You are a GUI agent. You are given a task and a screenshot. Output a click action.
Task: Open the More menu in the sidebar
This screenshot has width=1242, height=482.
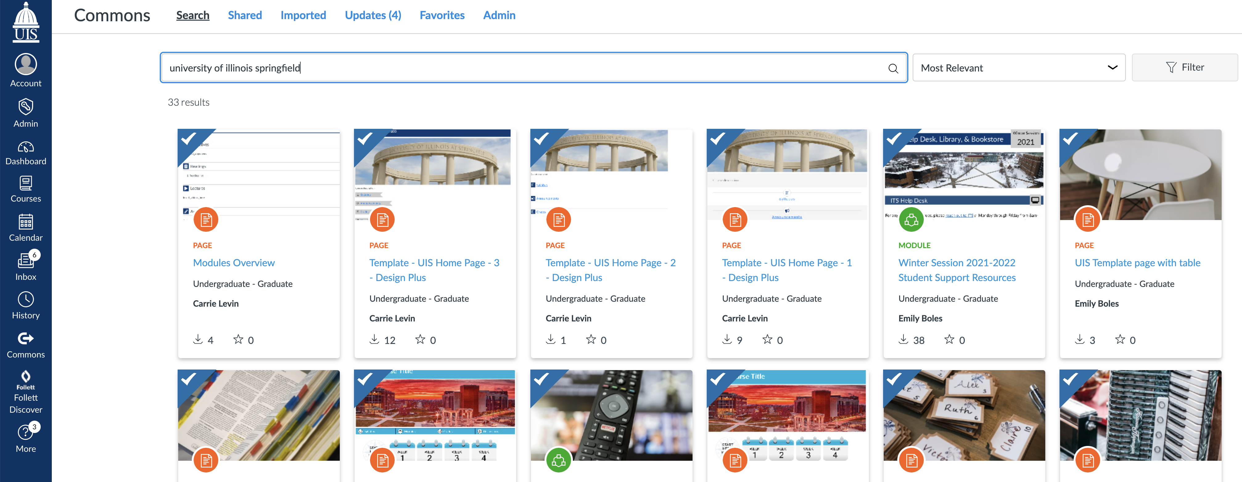(26, 439)
